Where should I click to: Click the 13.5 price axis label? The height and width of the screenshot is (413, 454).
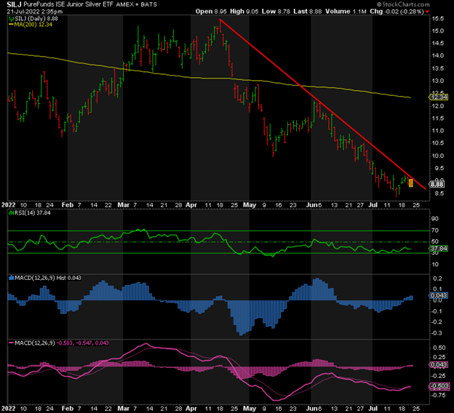pos(437,68)
